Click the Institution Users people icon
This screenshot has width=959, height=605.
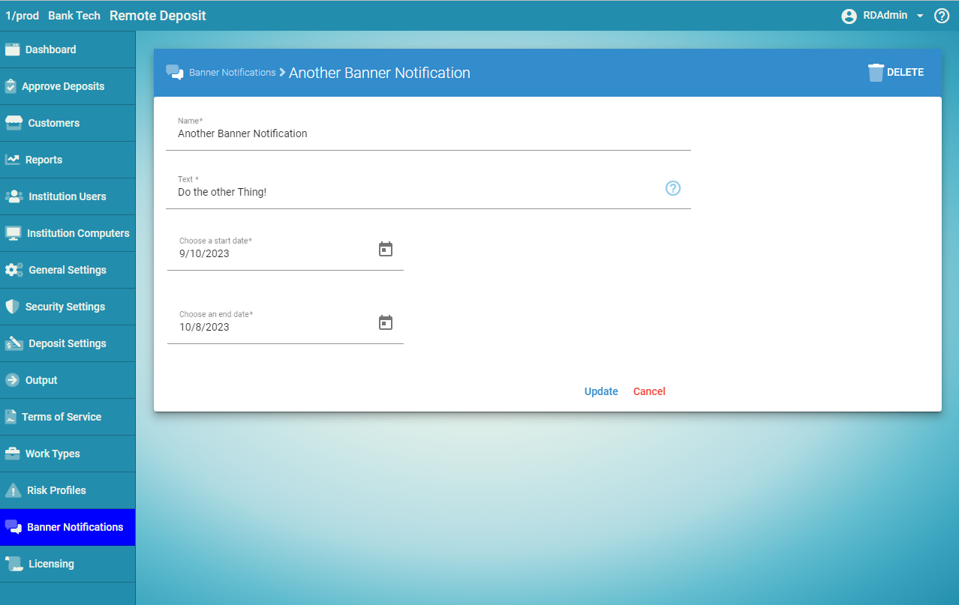[14, 196]
